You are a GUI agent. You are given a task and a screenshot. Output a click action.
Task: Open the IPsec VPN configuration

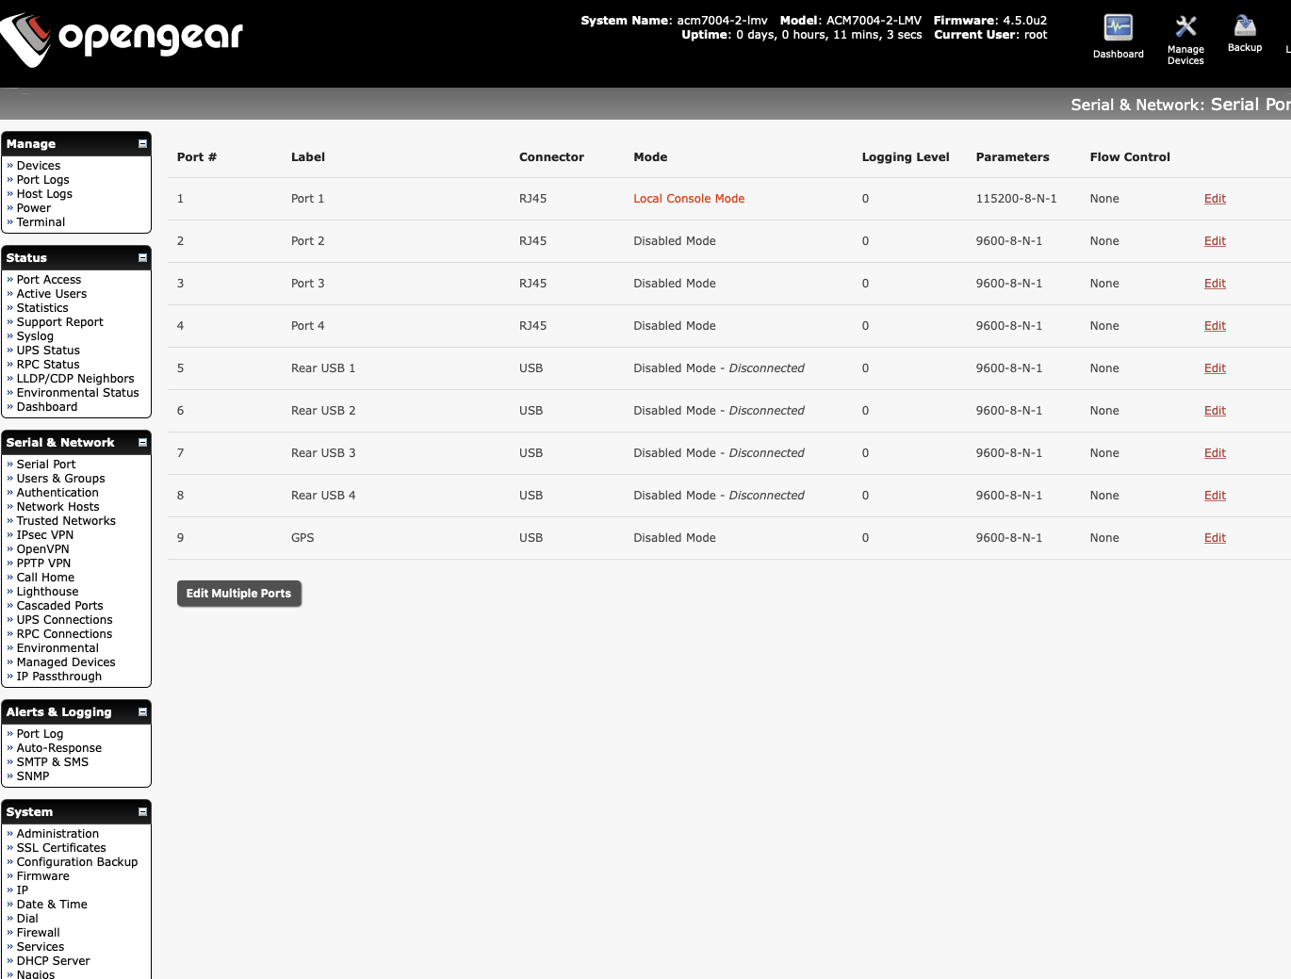44,534
